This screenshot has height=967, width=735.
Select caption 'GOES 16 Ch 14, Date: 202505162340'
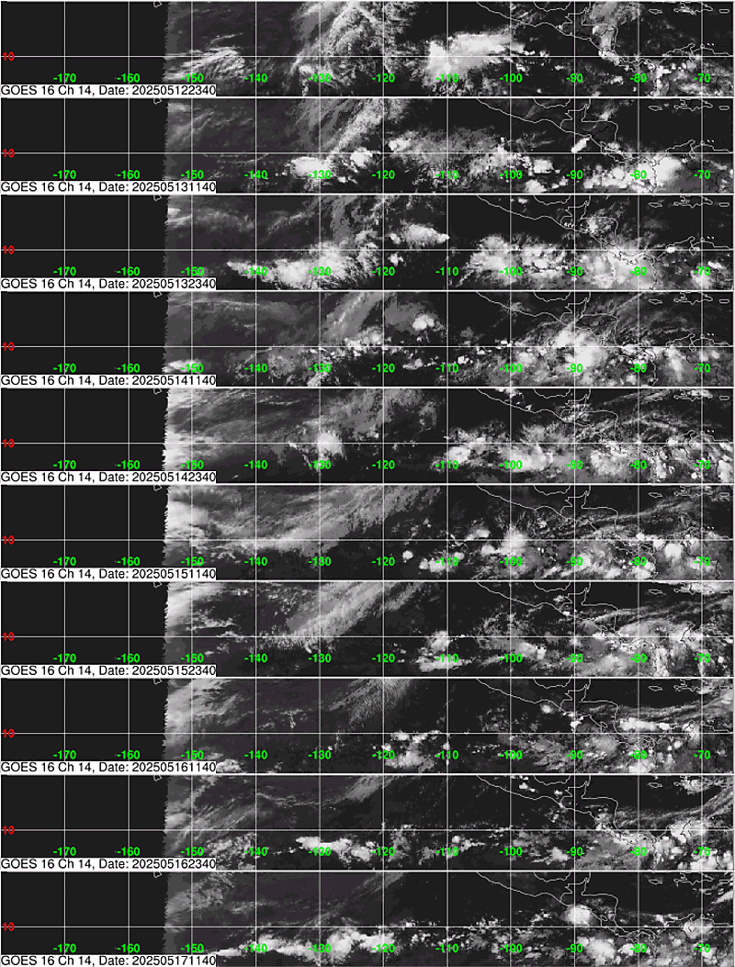pos(108,864)
